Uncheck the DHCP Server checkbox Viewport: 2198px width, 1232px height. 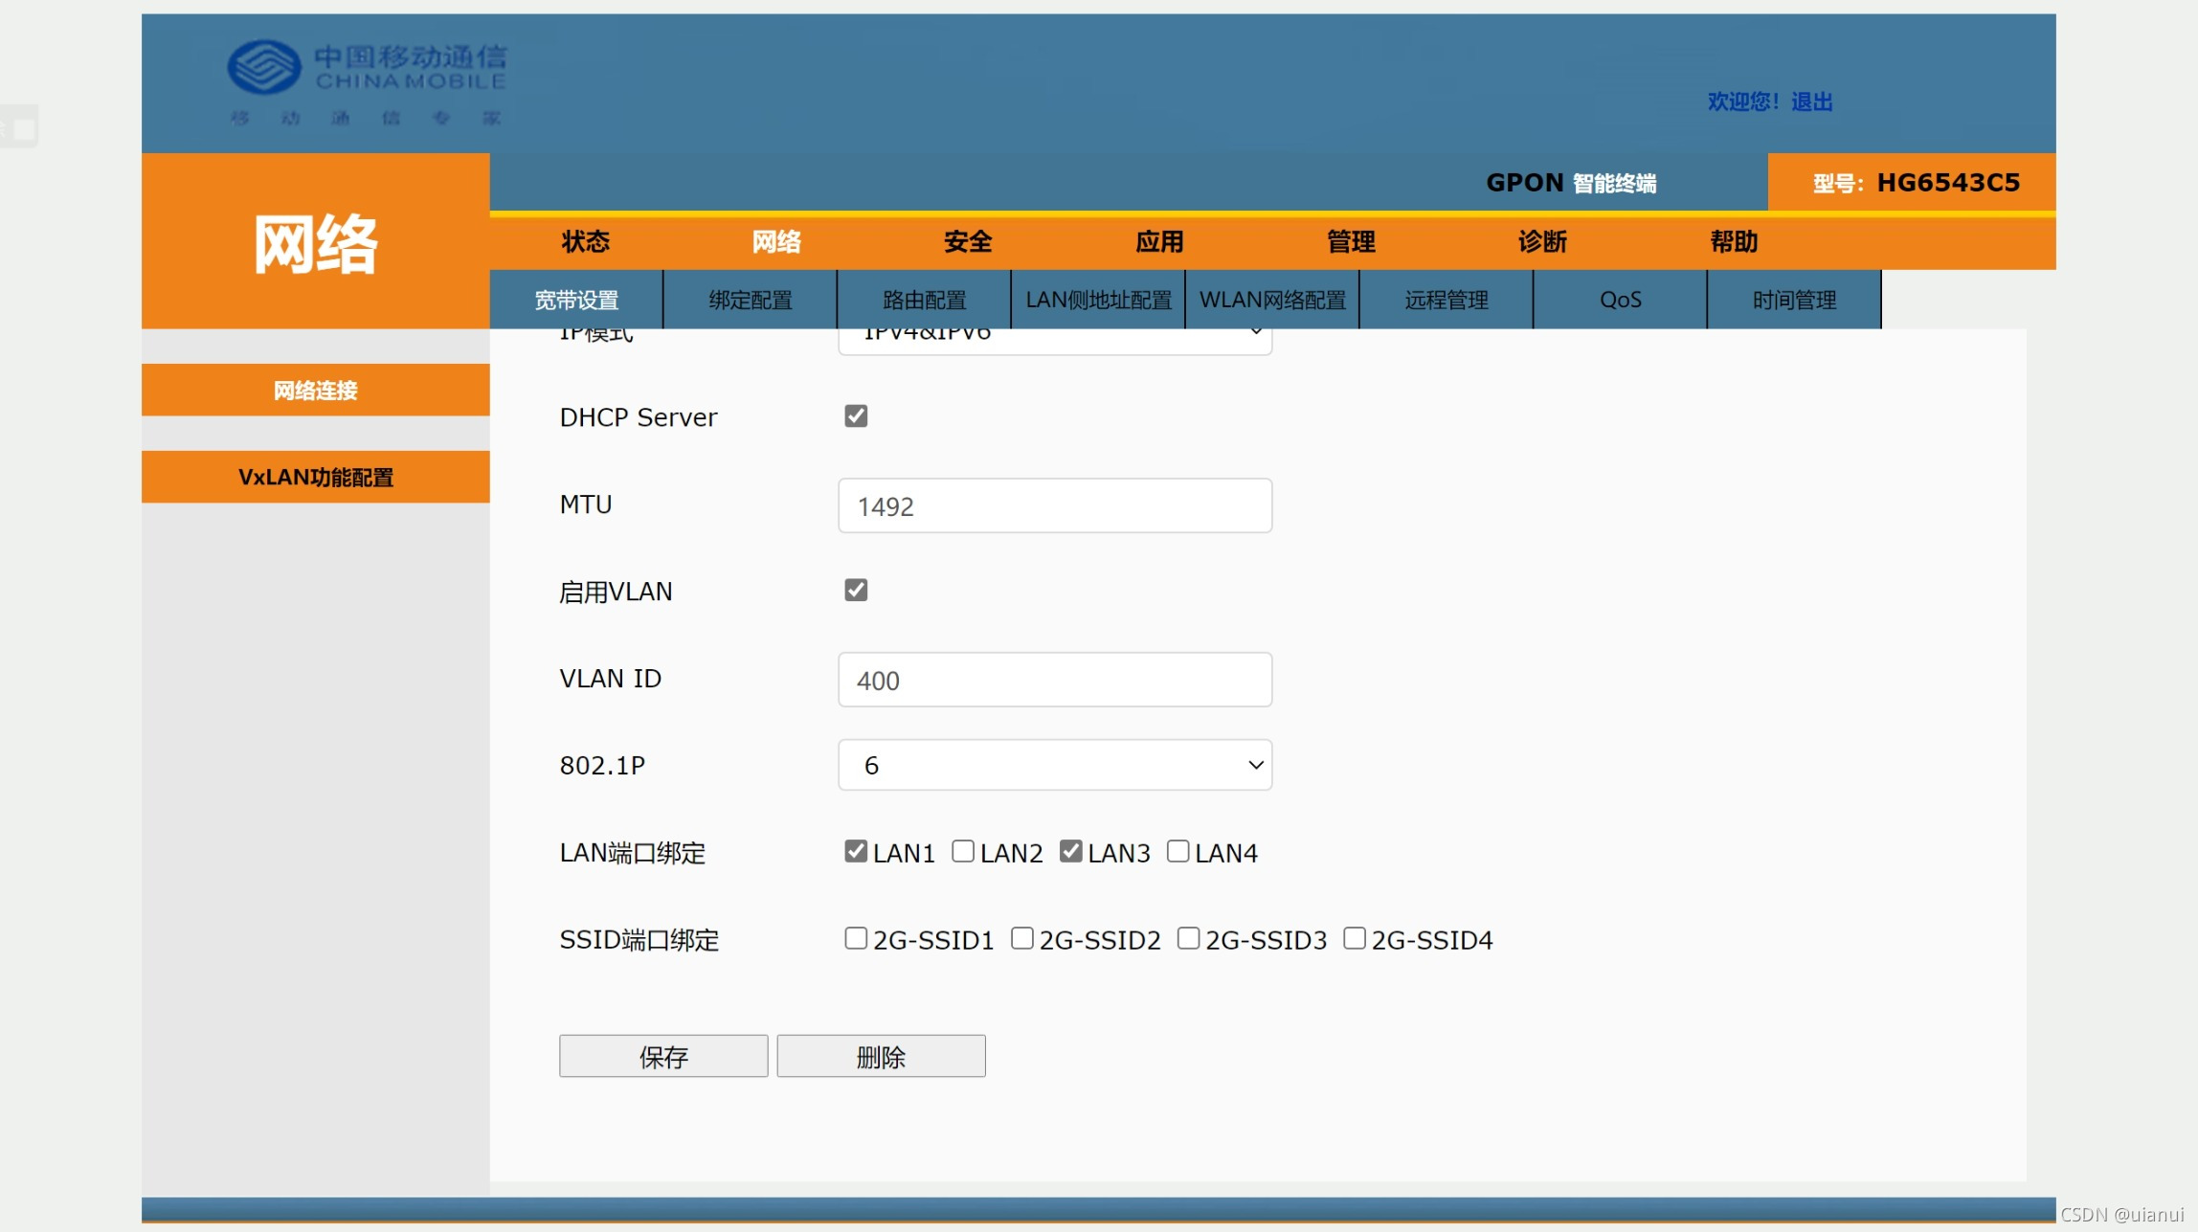[856, 416]
